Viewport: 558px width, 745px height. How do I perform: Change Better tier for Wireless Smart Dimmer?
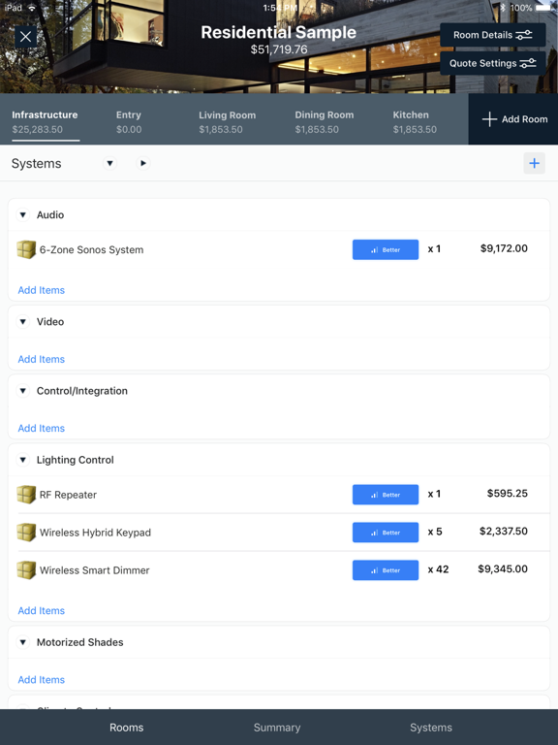(x=386, y=570)
